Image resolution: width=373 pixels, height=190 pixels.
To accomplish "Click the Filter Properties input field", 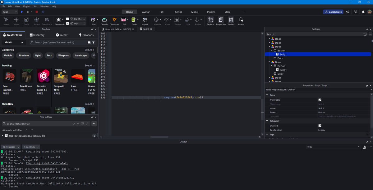I will click(317, 90).
